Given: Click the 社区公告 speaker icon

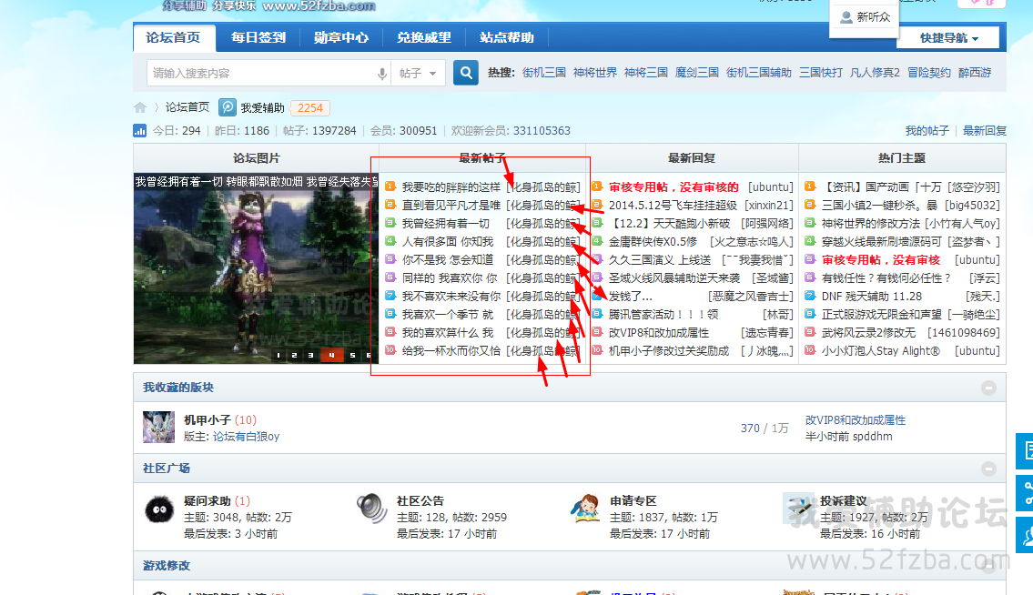Looking at the screenshot, I should (x=371, y=508).
